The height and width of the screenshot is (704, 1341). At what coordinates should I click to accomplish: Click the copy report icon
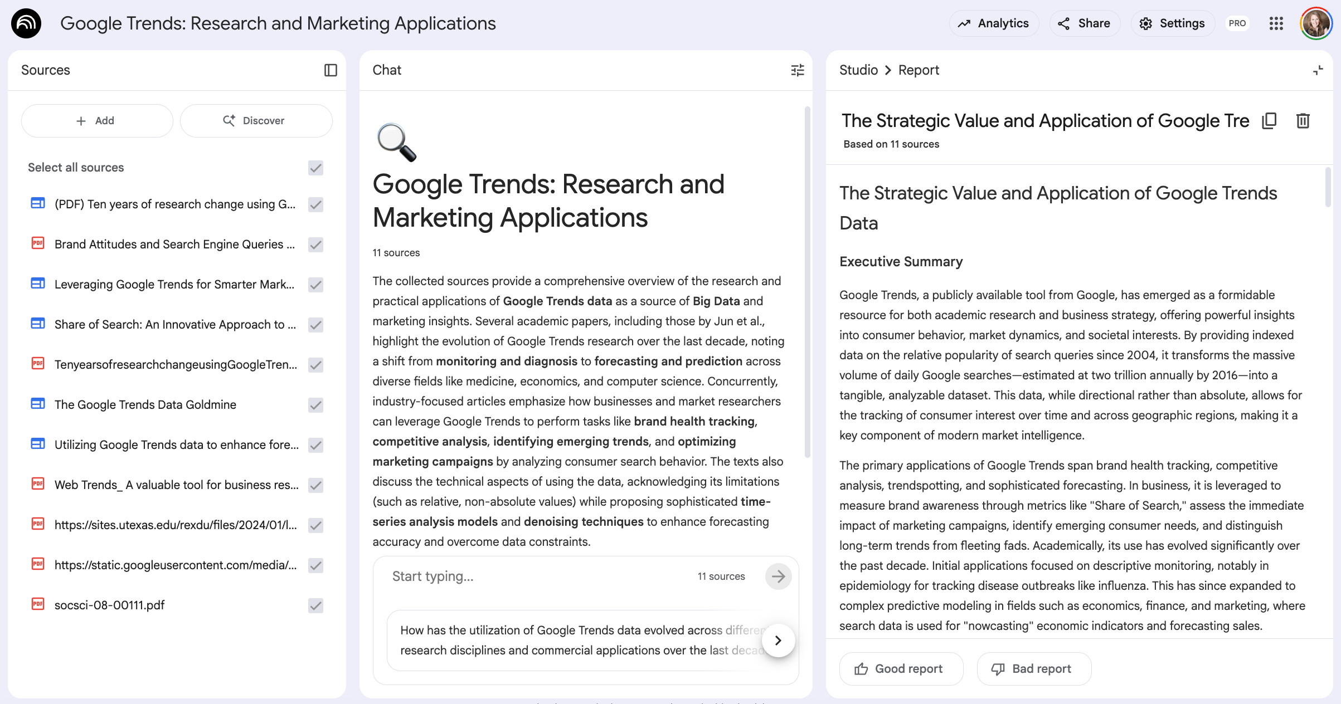pos(1269,121)
